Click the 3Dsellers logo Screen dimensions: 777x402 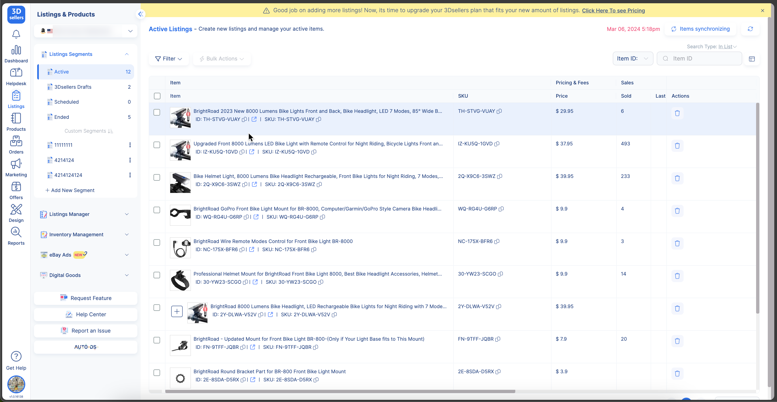pos(16,14)
